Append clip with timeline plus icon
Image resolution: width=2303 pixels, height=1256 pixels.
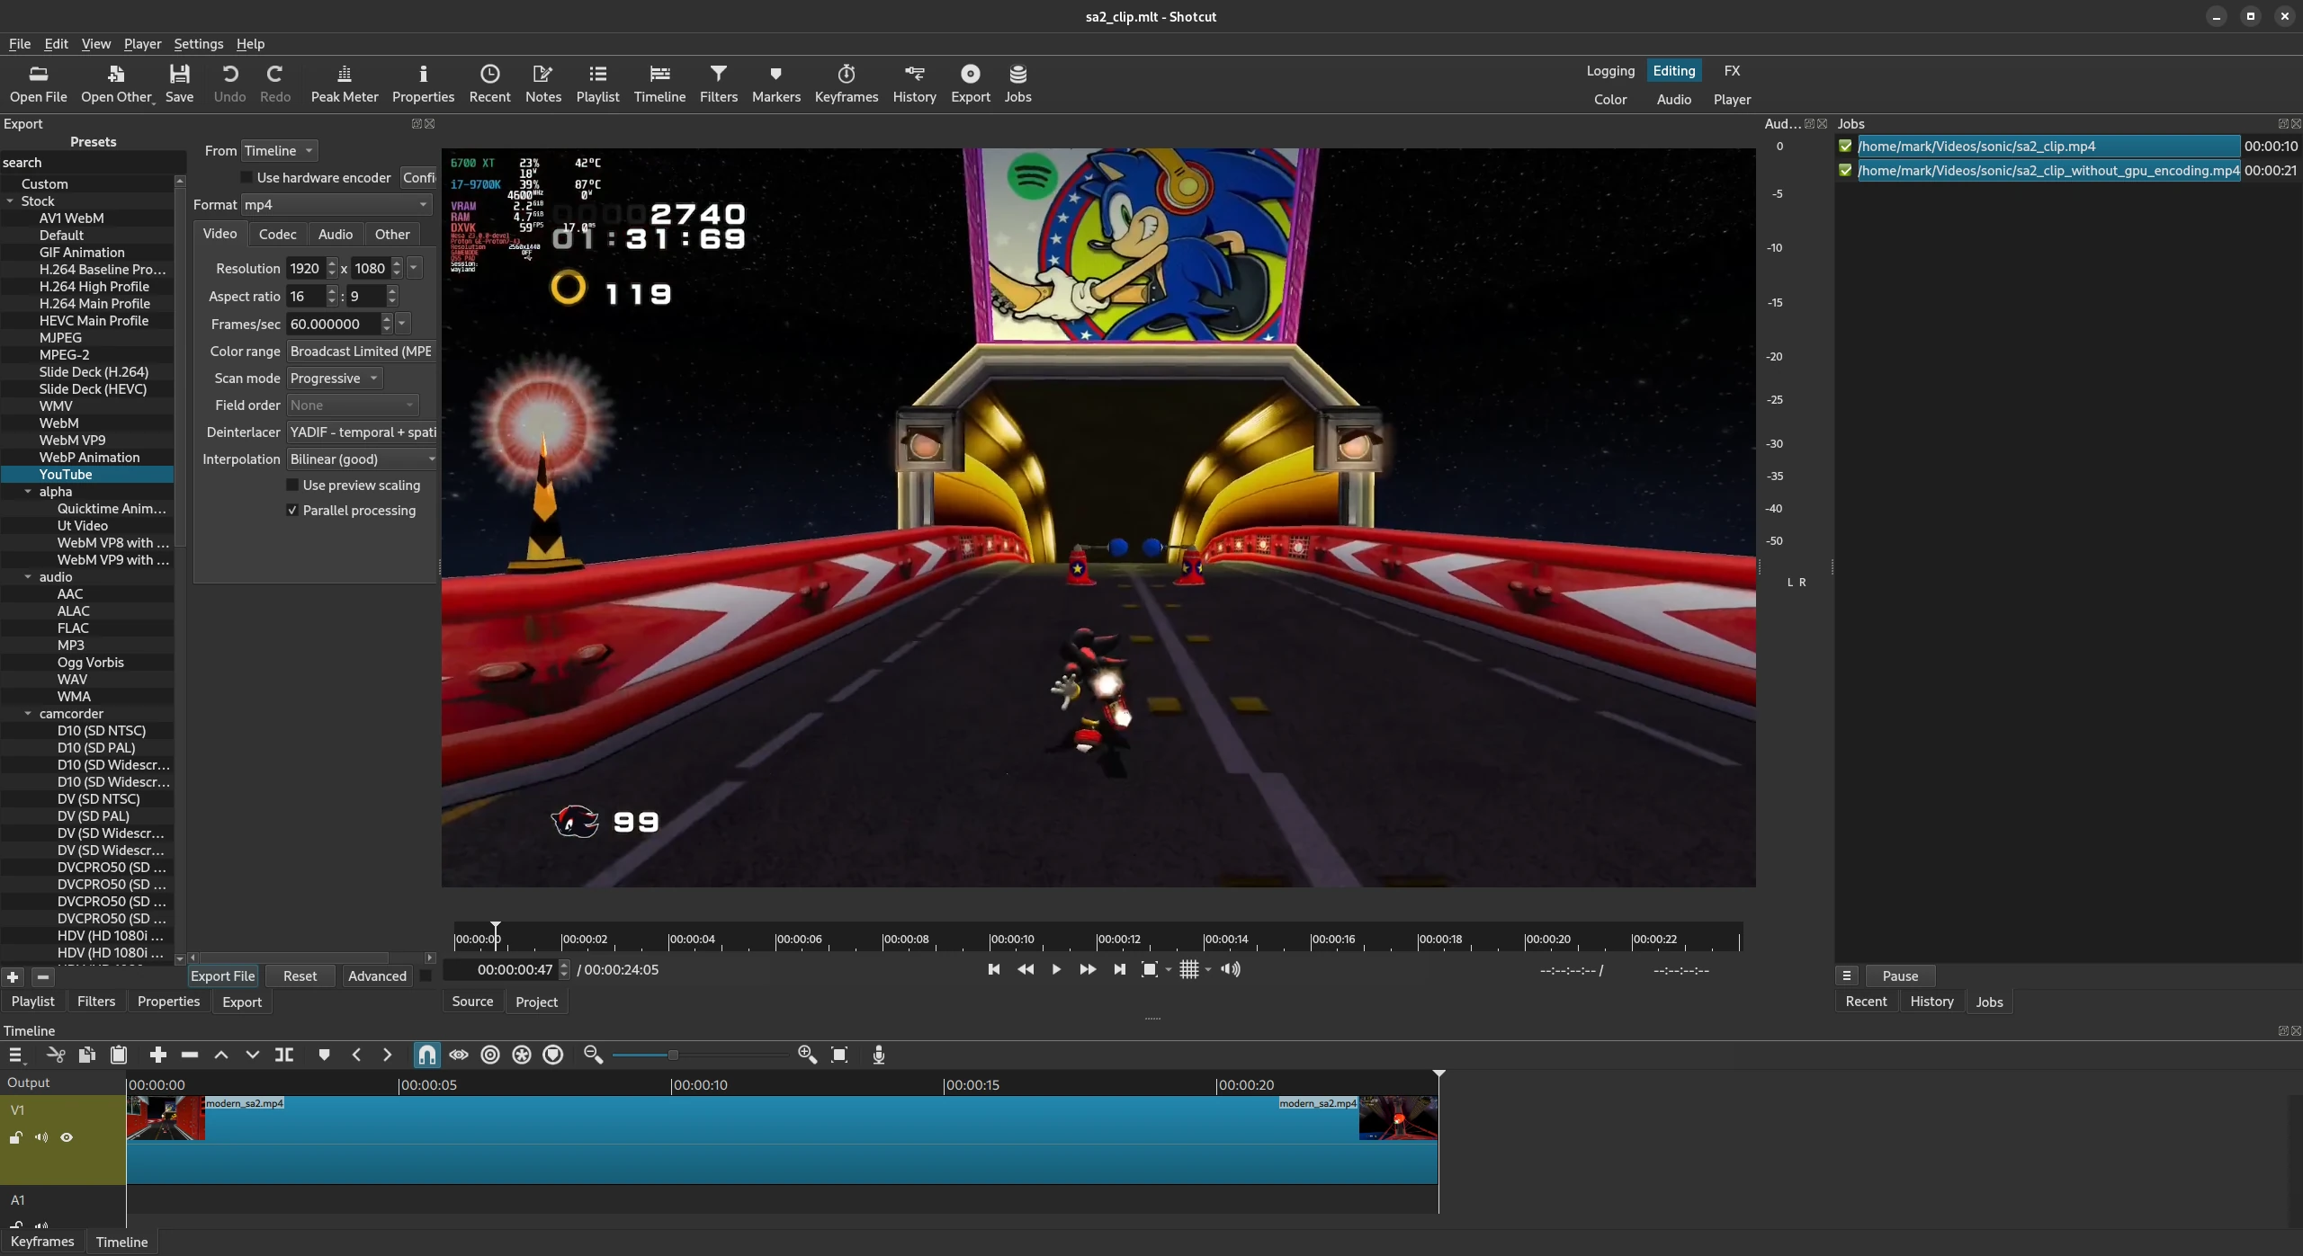158,1055
